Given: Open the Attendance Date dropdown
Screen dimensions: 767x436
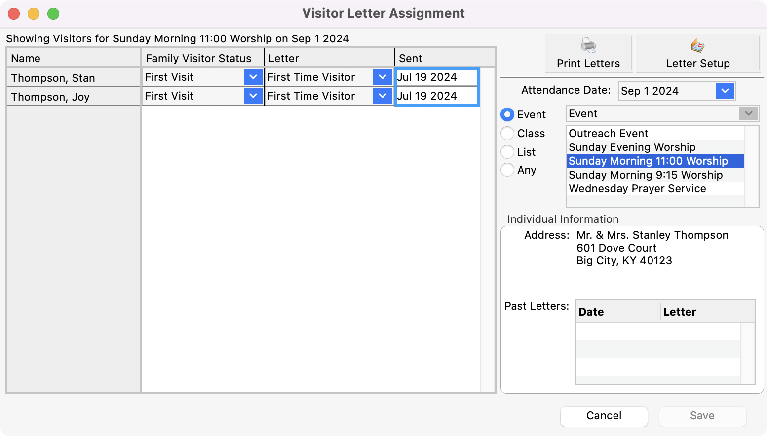Looking at the screenshot, I should (725, 91).
